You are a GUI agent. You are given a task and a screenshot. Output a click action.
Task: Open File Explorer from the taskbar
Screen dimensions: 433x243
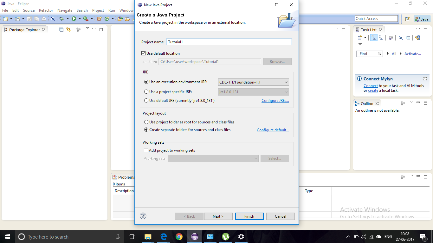[148, 237]
